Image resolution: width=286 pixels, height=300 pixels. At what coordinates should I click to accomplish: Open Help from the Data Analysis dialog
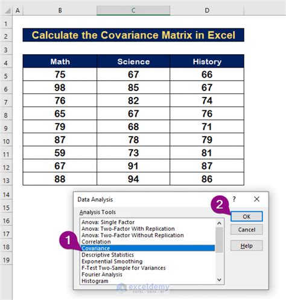(x=246, y=246)
